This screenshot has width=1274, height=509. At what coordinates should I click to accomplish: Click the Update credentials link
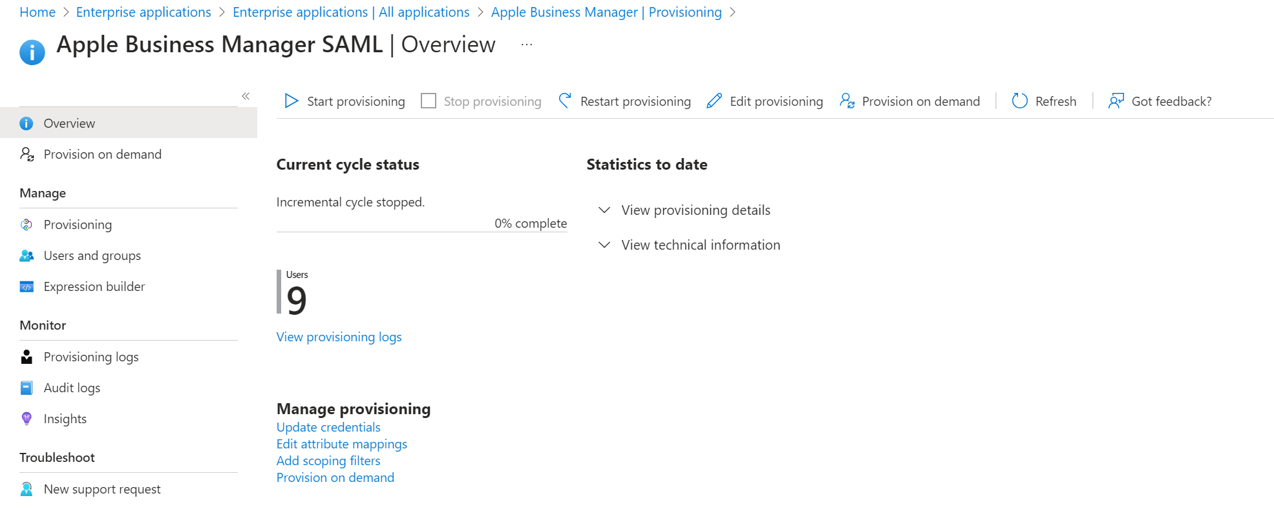point(328,428)
